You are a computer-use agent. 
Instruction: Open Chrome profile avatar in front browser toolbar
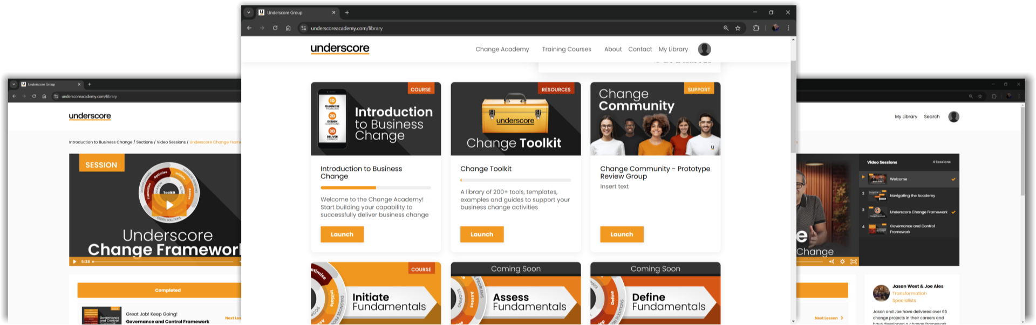[x=775, y=28]
